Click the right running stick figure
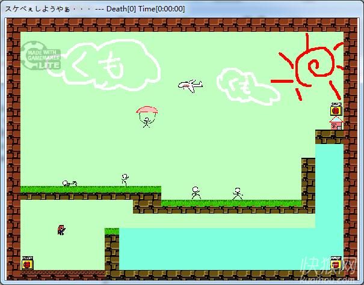Screen dimensions: 364x285 [x=238, y=193]
